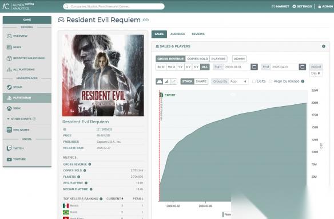Open calendar picker for End date
Screen dimensions: 334x219
(302, 67)
